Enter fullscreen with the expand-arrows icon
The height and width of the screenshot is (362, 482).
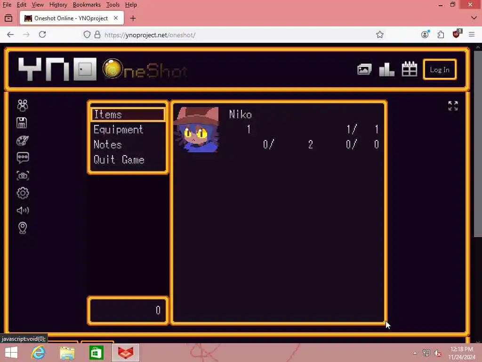click(453, 106)
